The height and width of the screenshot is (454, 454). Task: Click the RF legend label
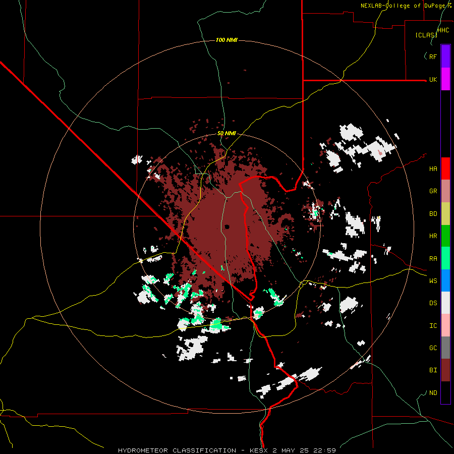pos(433,56)
